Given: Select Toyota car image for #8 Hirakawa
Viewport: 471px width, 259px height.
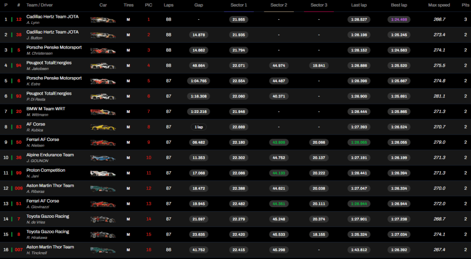Looking at the screenshot, I should pyautogui.click(x=103, y=235).
